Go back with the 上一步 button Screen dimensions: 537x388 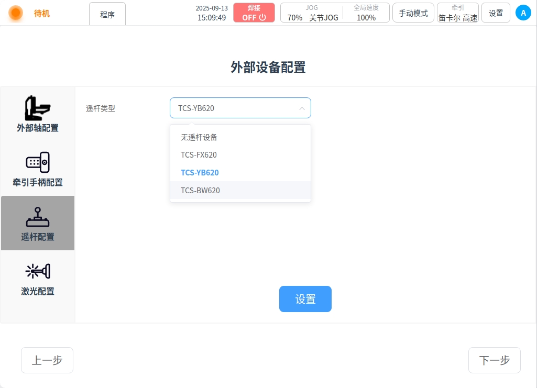[x=47, y=360]
